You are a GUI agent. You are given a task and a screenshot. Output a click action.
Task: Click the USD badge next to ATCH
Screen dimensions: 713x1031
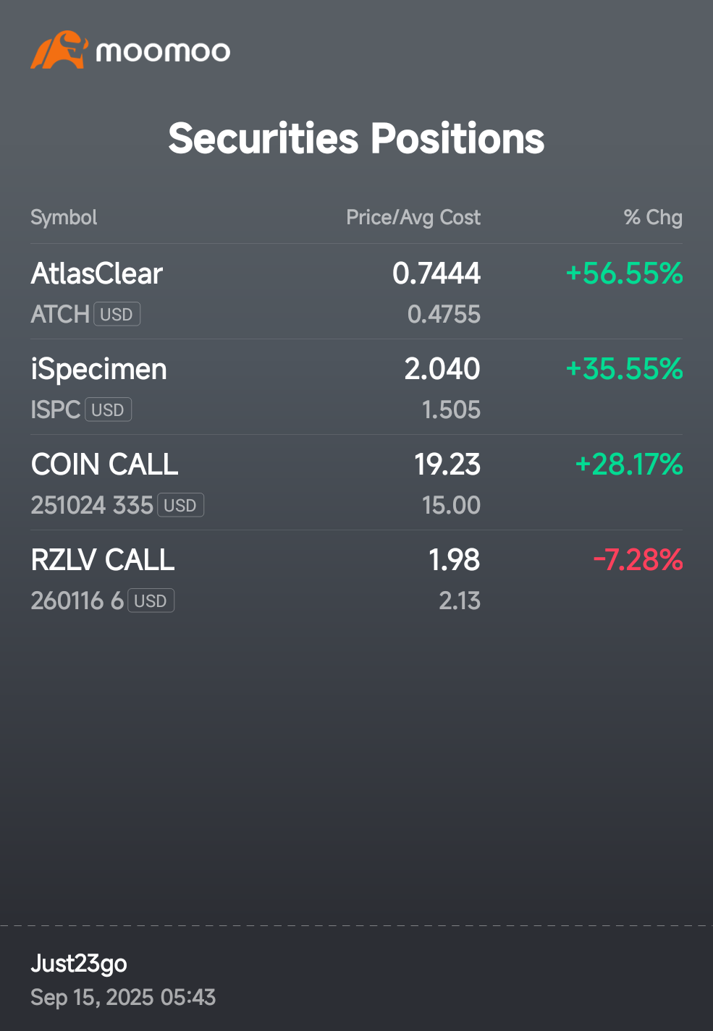tap(117, 314)
